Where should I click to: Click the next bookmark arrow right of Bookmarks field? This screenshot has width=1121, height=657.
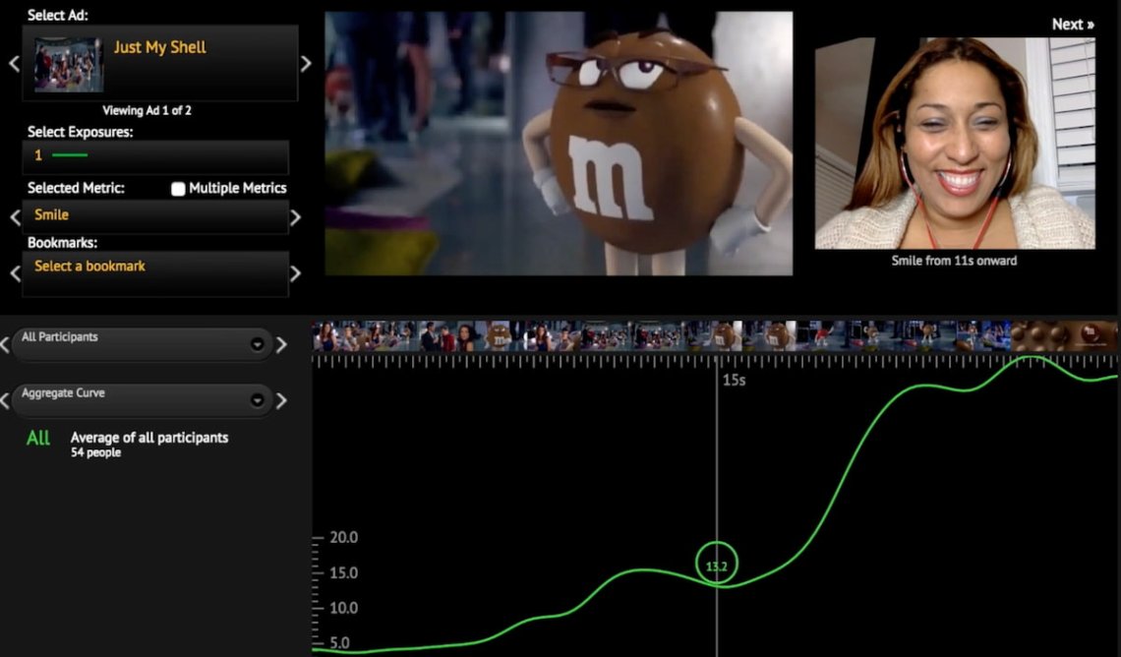coord(295,273)
